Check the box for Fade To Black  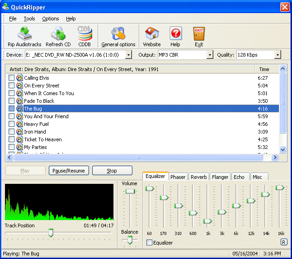11,101
